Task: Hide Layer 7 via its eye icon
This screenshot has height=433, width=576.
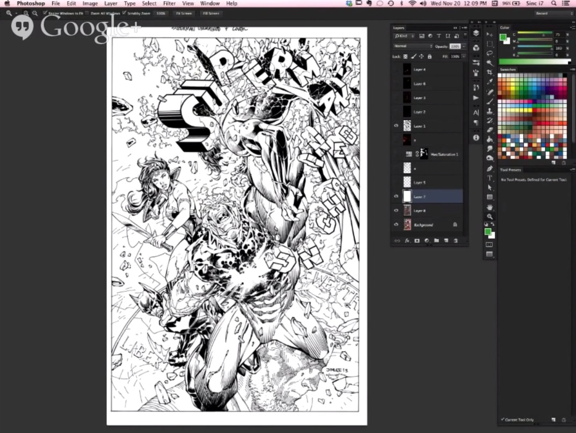Action: (396, 196)
